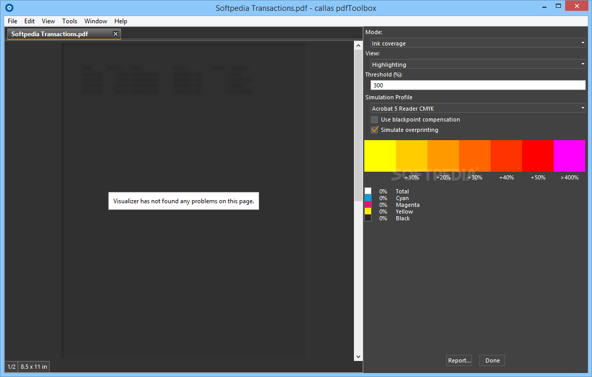This screenshot has height=377, width=592.
Task: Open the Window menu
Action: 96,21
